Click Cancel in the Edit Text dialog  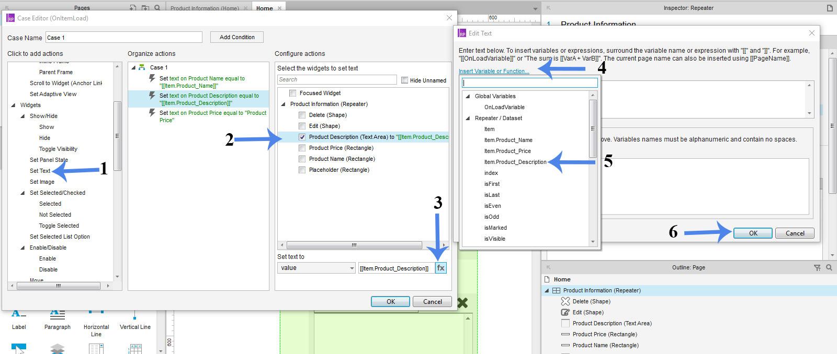coord(795,233)
